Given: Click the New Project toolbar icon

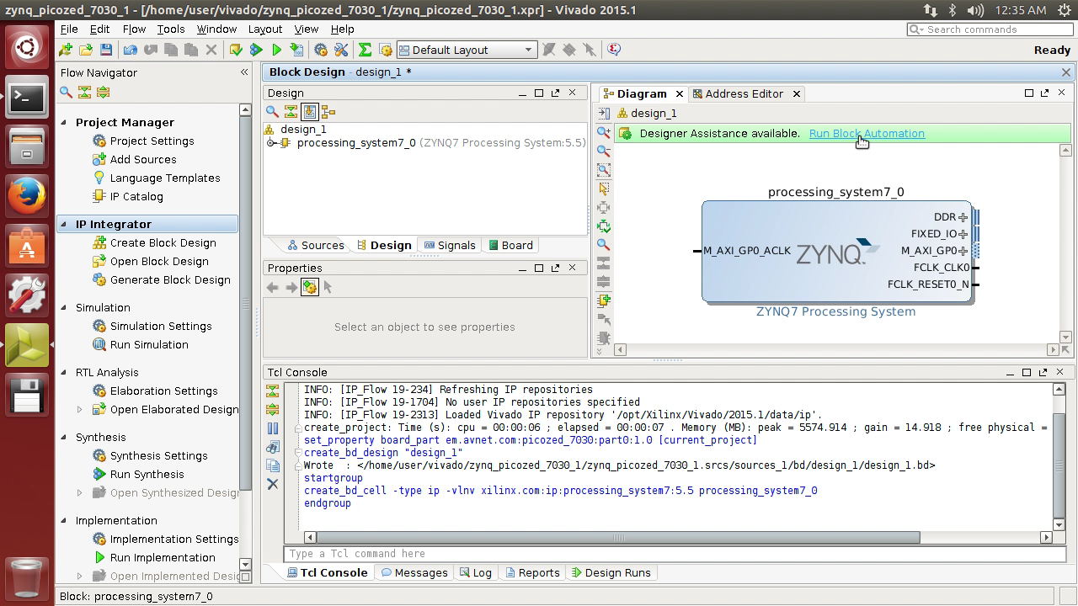Looking at the screenshot, I should 67,50.
